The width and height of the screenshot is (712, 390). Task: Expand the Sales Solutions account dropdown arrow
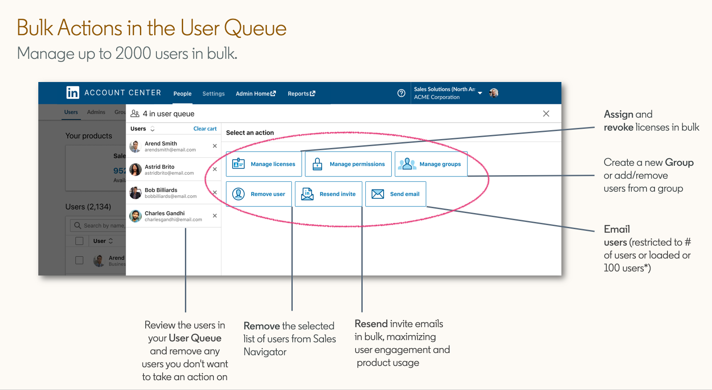(x=480, y=93)
